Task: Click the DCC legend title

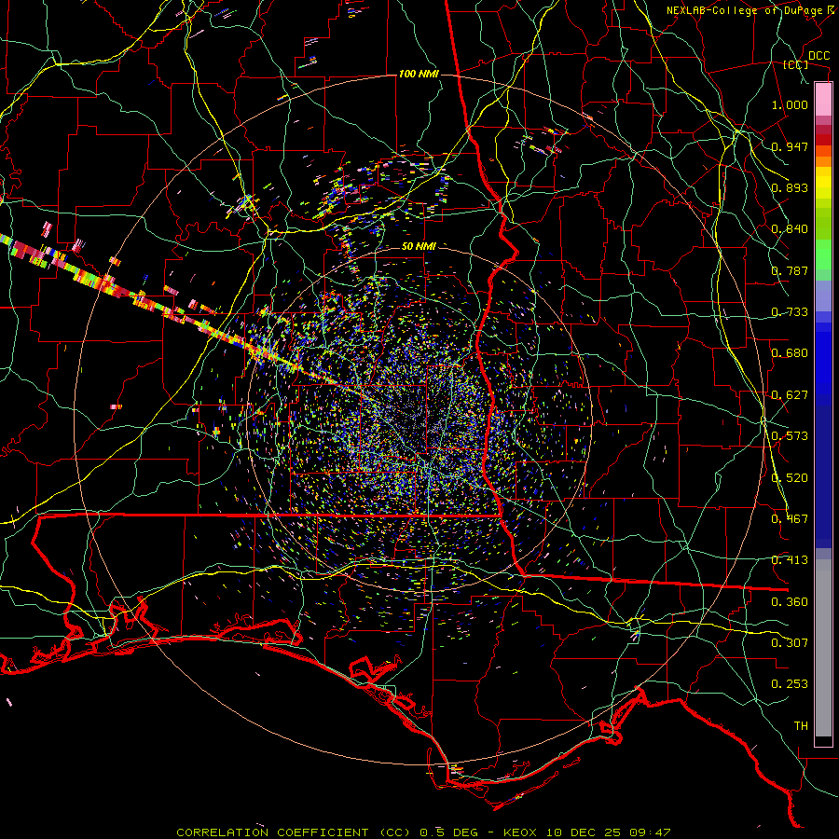Action: tap(818, 56)
